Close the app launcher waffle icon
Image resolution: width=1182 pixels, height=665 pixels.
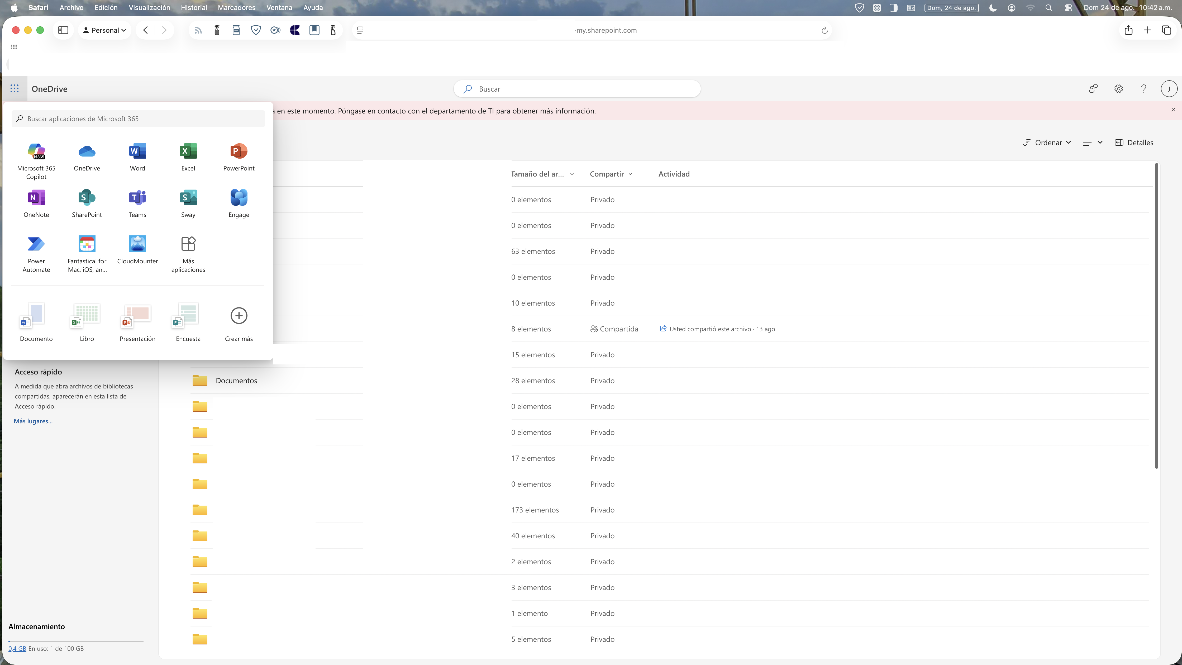click(x=15, y=89)
